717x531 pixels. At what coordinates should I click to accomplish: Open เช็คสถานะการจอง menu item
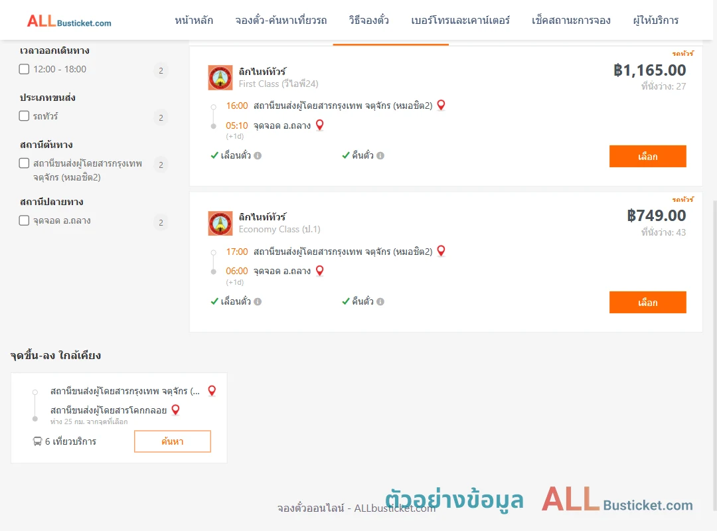(x=571, y=21)
